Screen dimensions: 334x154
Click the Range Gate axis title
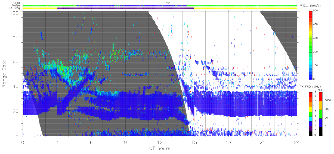pos(4,74)
